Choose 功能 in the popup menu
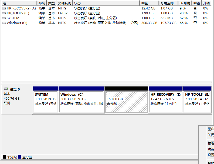This screenshot has height=164, width=214. pyautogui.click(x=211, y=149)
